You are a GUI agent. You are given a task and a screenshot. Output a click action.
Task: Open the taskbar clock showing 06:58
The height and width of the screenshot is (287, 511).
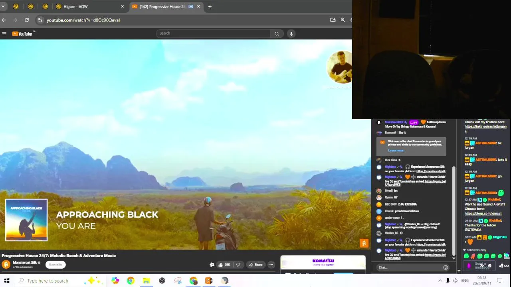click(482, 281)
